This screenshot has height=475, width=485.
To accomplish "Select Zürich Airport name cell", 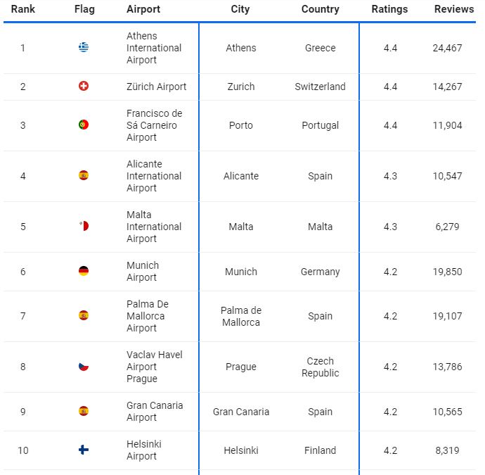I will [157, 87].
